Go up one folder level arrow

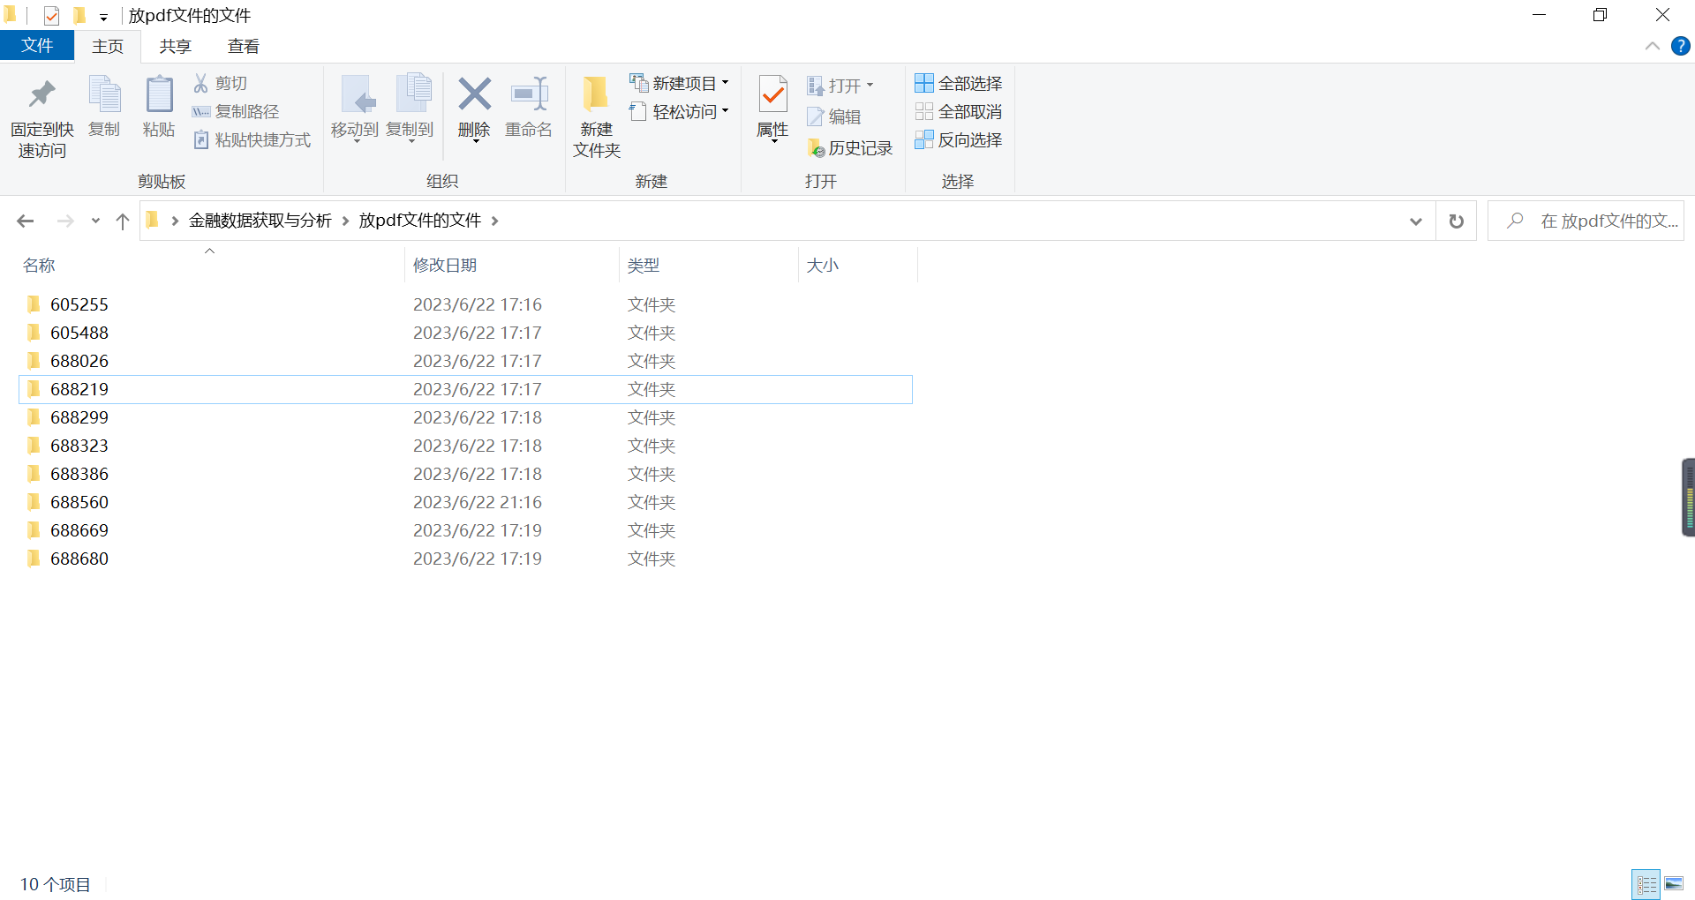coord(123,221)
